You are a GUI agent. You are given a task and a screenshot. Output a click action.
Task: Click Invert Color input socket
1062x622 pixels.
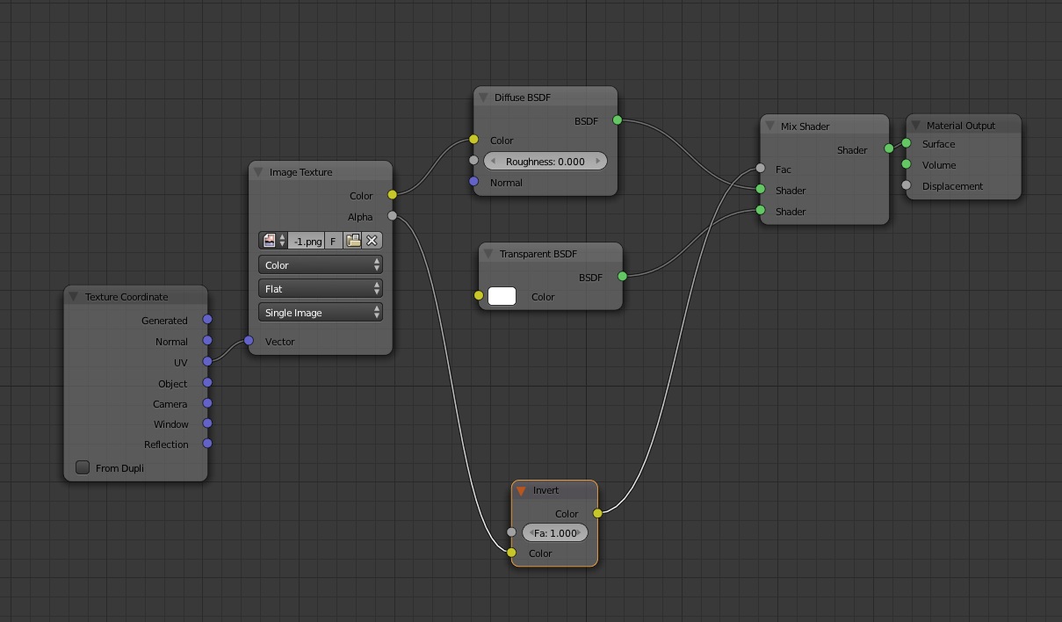(x=511, y=553)
